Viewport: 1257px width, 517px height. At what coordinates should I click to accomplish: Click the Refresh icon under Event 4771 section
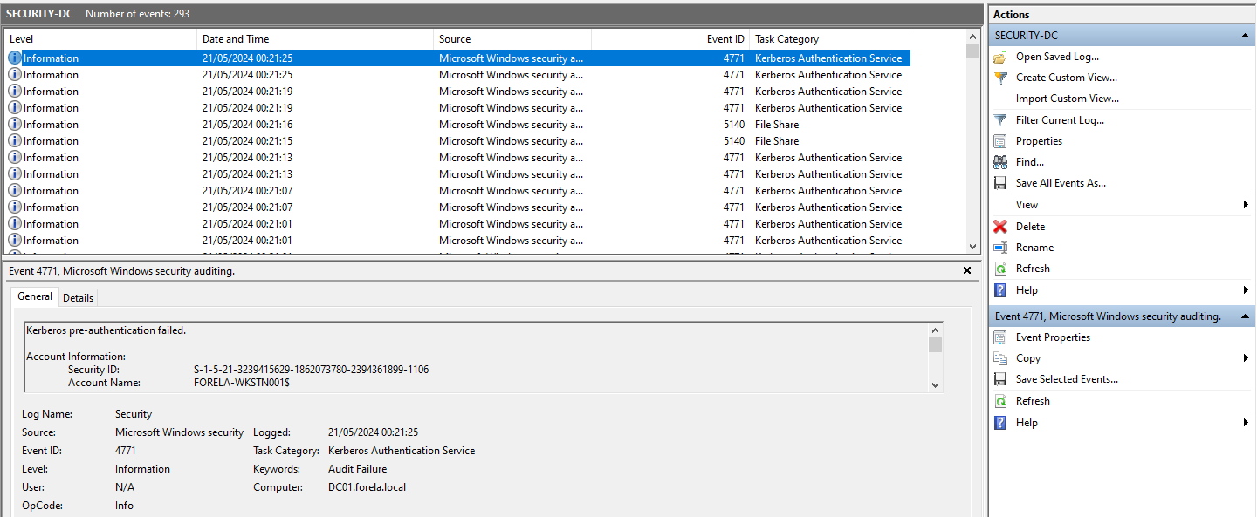click(1000, 401)
